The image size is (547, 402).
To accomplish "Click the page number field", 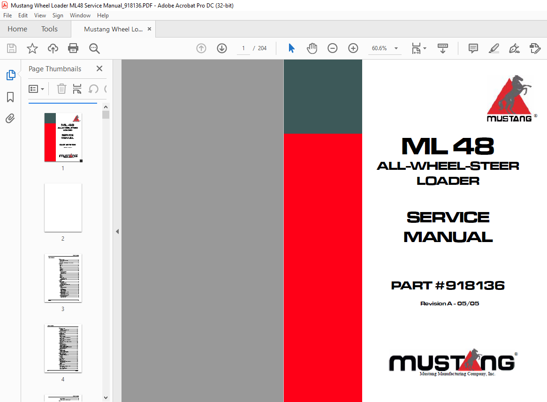I will [243, 48].
